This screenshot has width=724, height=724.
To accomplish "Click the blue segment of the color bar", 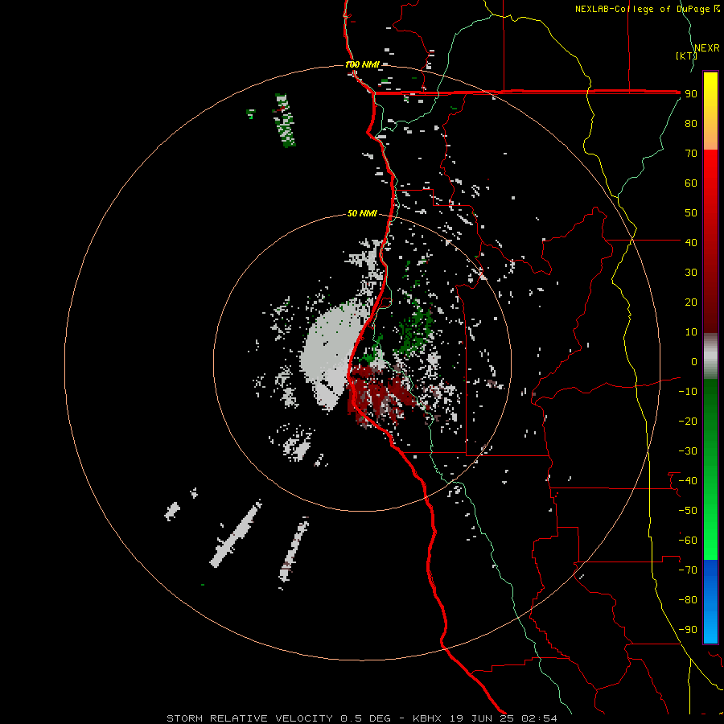I will tap(710, 601).
